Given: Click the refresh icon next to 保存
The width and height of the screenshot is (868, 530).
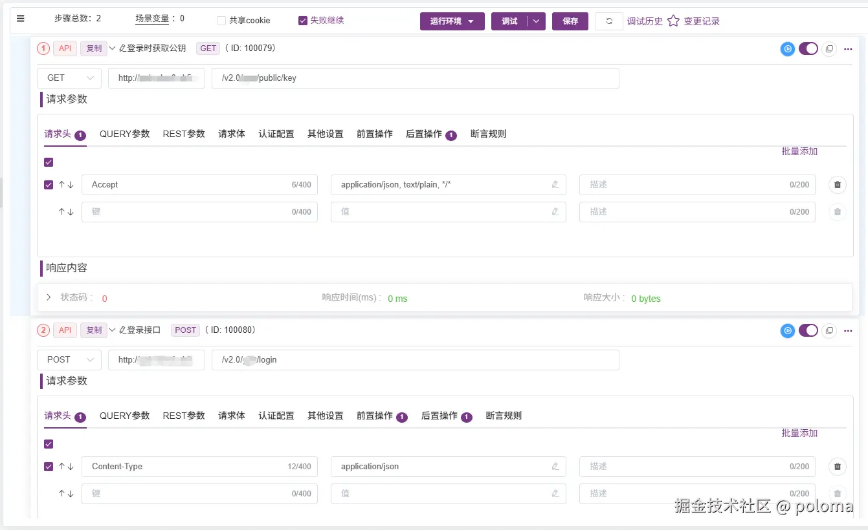Looking at the screenshot, I should click(609, 21).
